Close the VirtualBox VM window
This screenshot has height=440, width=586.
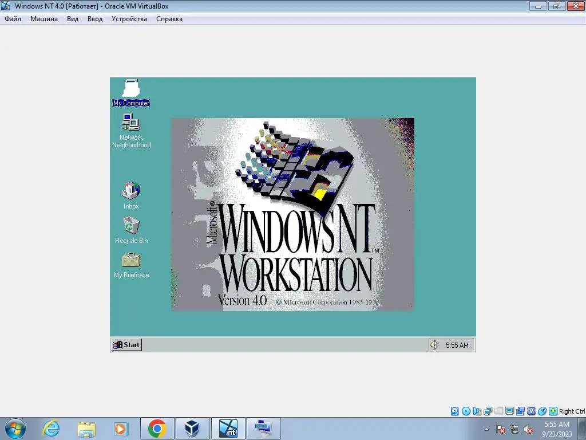pyautogui.click(x=576, y=6)
